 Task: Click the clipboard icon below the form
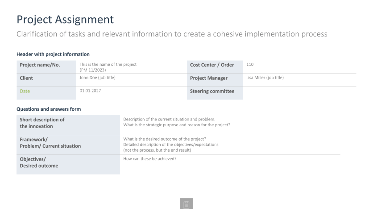[x=186, y=204]
